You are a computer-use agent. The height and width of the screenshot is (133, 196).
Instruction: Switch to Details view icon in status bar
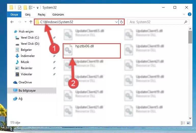183,123
